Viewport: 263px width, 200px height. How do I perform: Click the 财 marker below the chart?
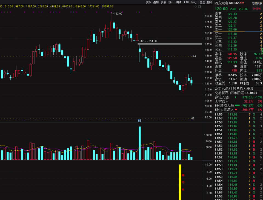pyautogui.click(x=139, y=120)
